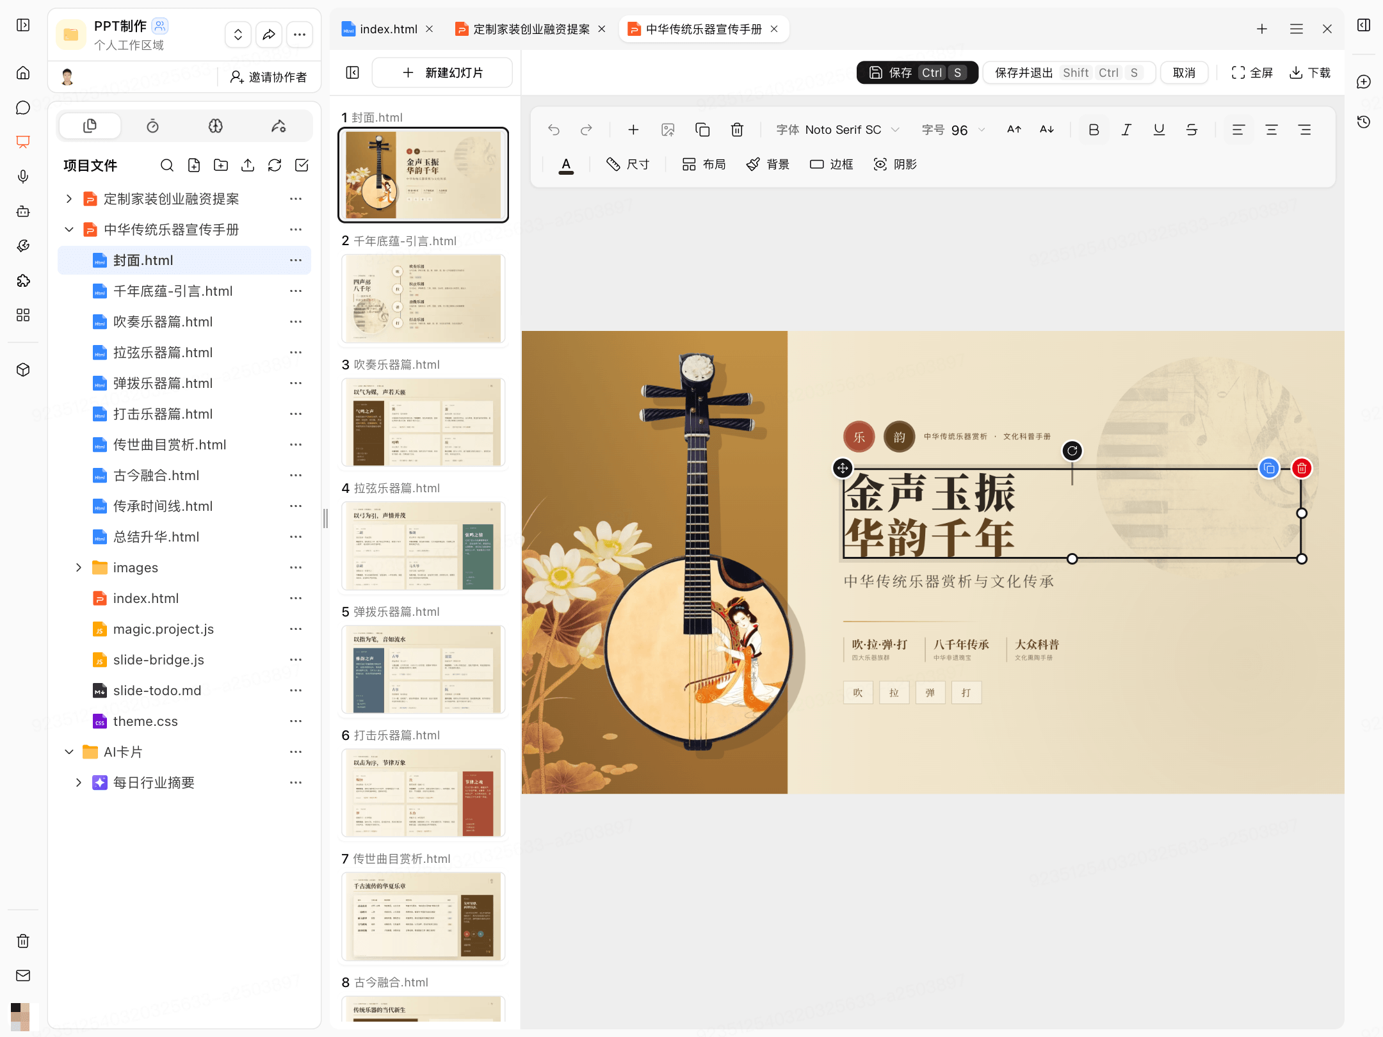
Task: Collapse the 中华传统乐器宣传手册 folder
Action: click(x=69, y=230)
